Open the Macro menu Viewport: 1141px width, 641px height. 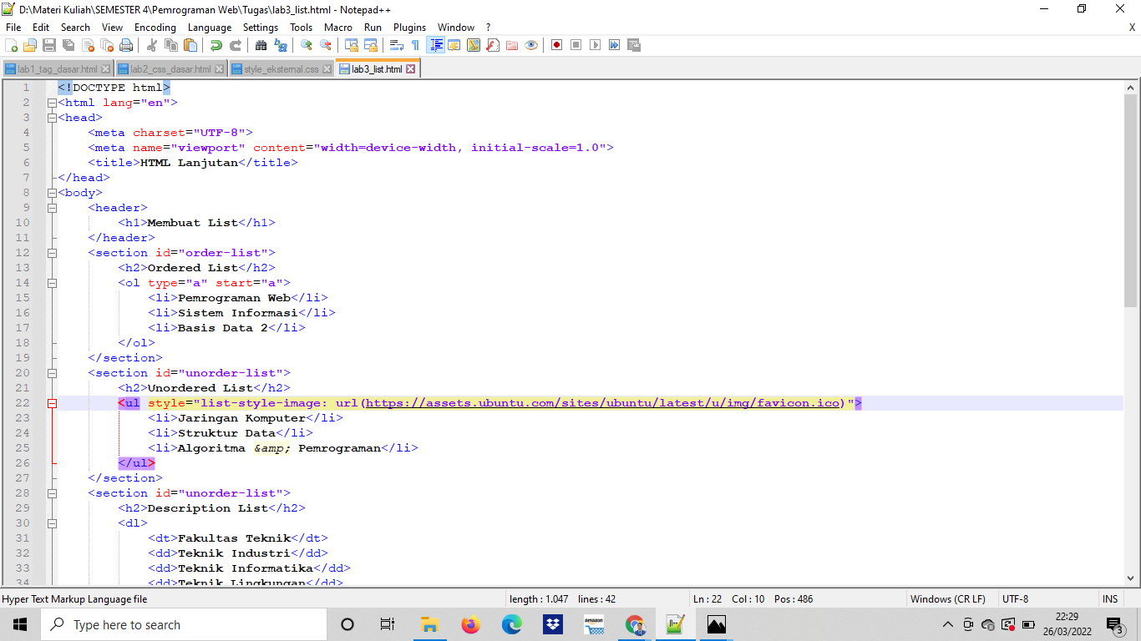338,27
